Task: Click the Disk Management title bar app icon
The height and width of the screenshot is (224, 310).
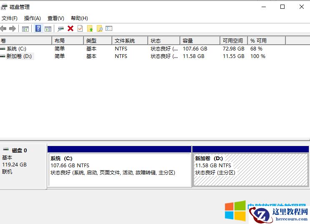Action: click(x=4, y=7)
